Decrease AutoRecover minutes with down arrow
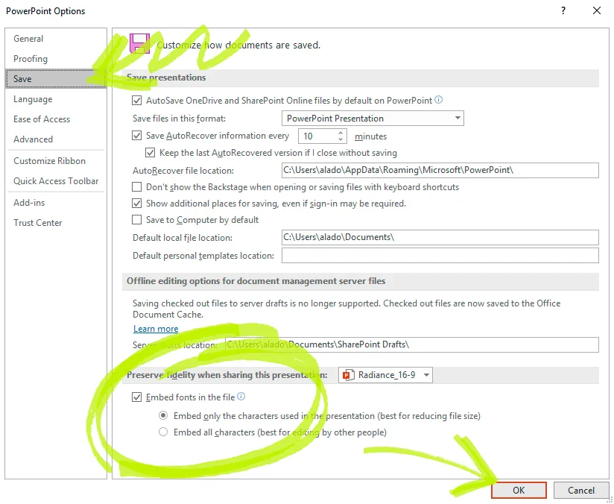The width and height of the screenshot is (614, 504). point(341,139)
